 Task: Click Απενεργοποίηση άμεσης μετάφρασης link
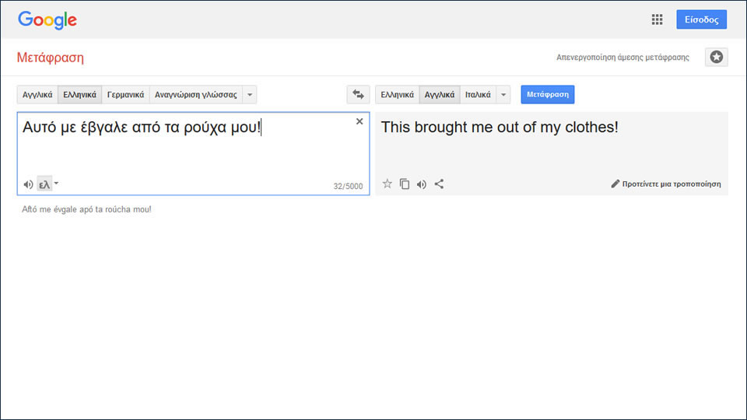click(622, 57)
